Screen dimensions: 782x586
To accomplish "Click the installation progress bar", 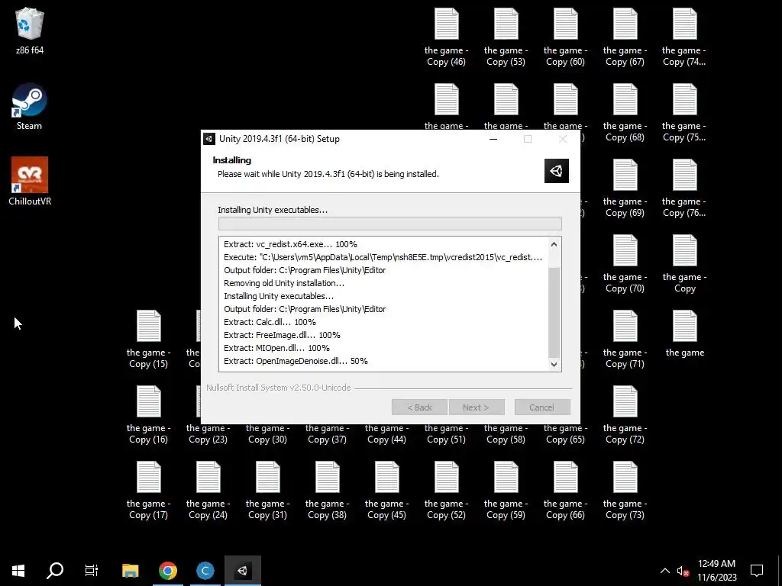I will [x=390, y=224].
